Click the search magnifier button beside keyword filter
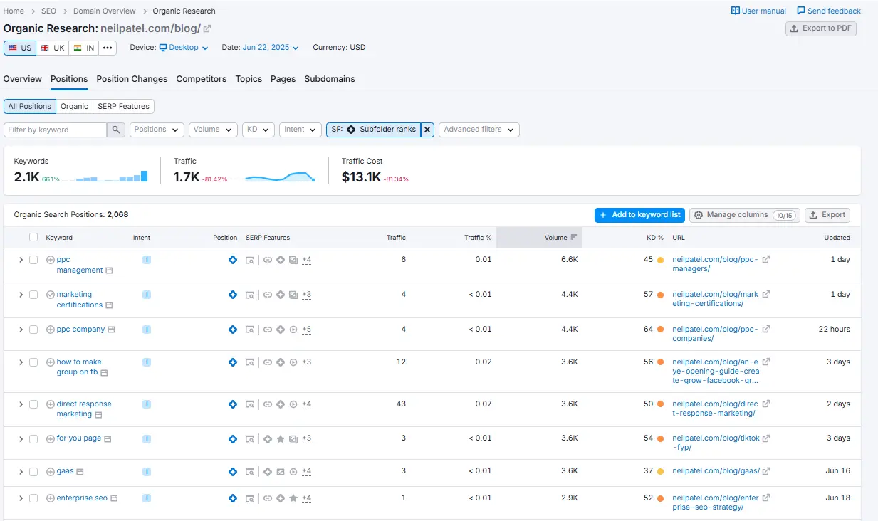 pos(116,130)
